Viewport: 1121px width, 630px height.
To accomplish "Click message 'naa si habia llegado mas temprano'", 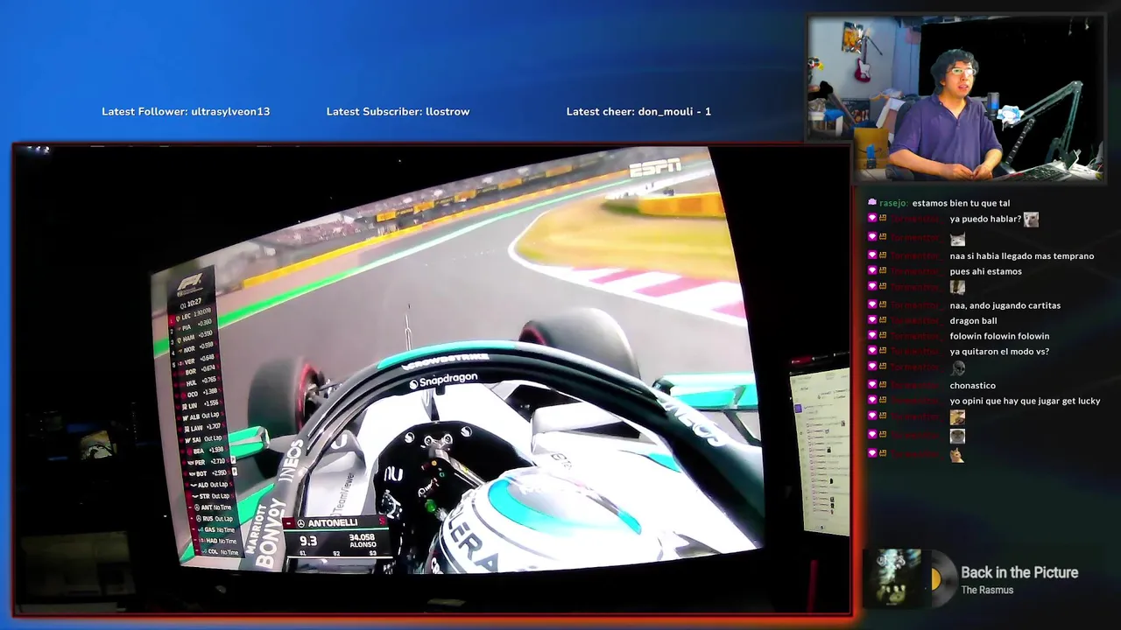I will 1022,256.
